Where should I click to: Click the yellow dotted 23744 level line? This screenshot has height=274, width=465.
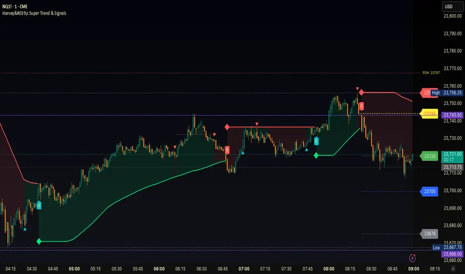391,114
